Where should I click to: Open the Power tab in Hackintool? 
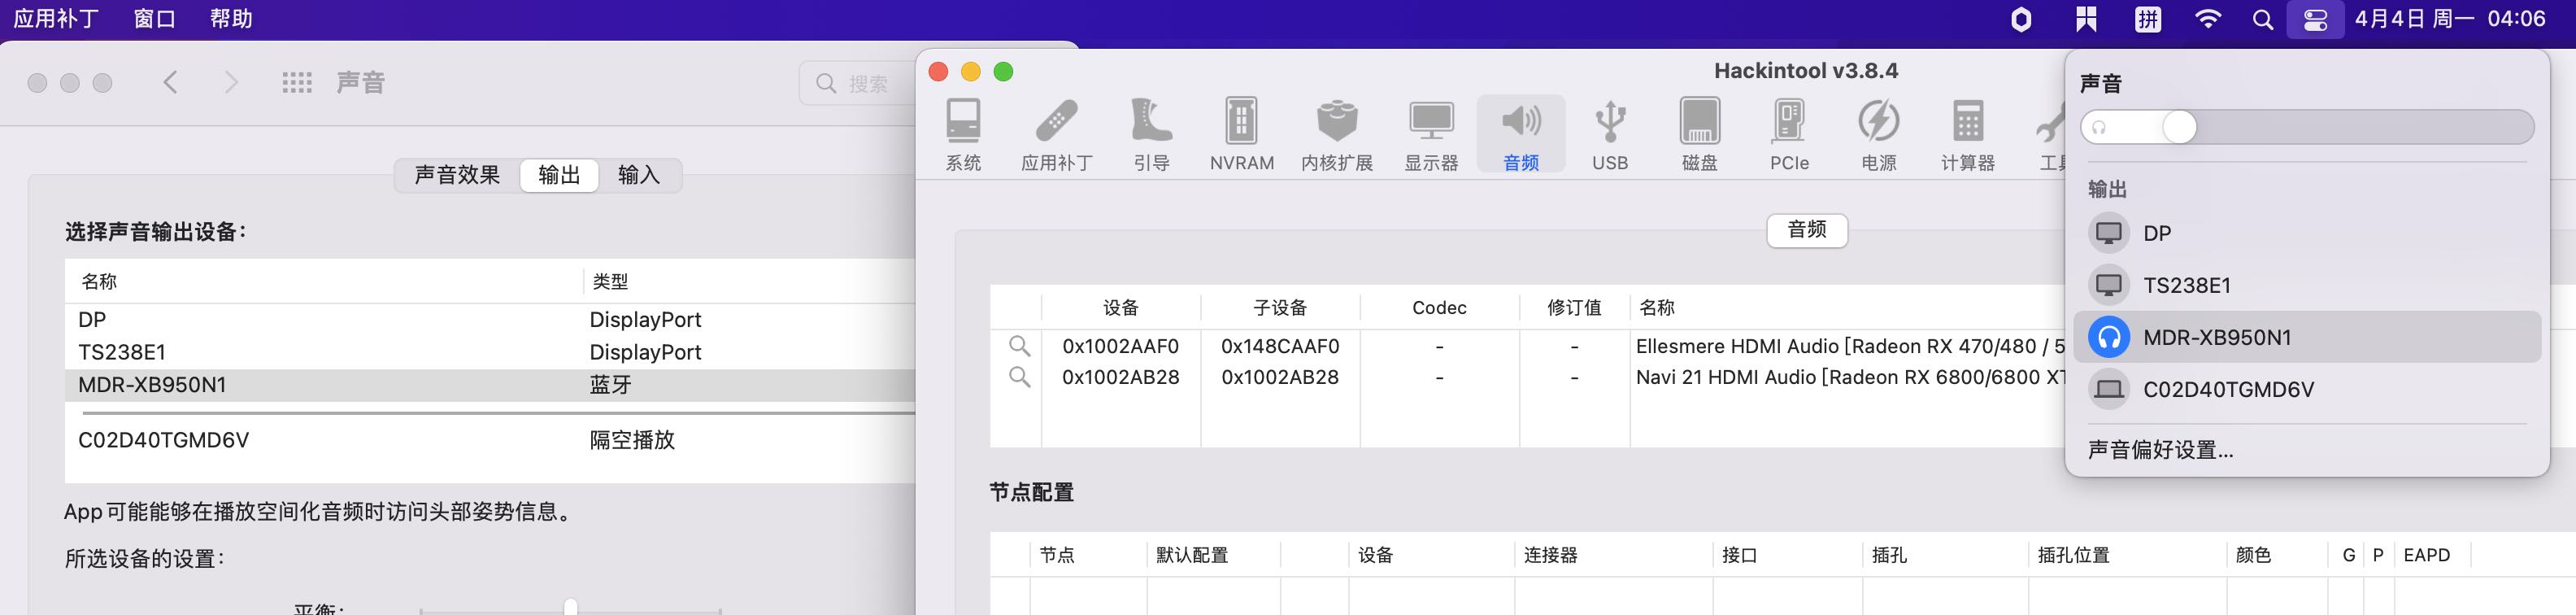click(1879, 134)
